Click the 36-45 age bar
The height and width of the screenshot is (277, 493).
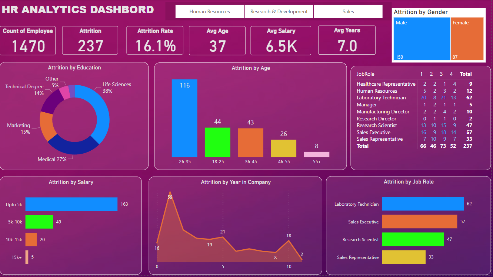(x=250, y=143)
